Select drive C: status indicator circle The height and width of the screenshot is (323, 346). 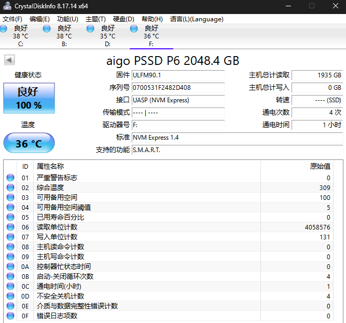click(3, 29)
